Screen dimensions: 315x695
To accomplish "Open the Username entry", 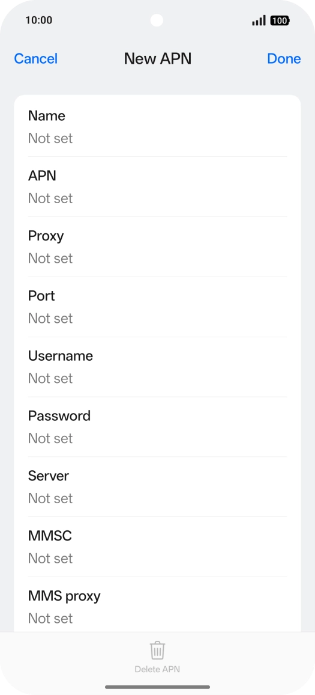I will pyautogui.click(x=157, y=367).
